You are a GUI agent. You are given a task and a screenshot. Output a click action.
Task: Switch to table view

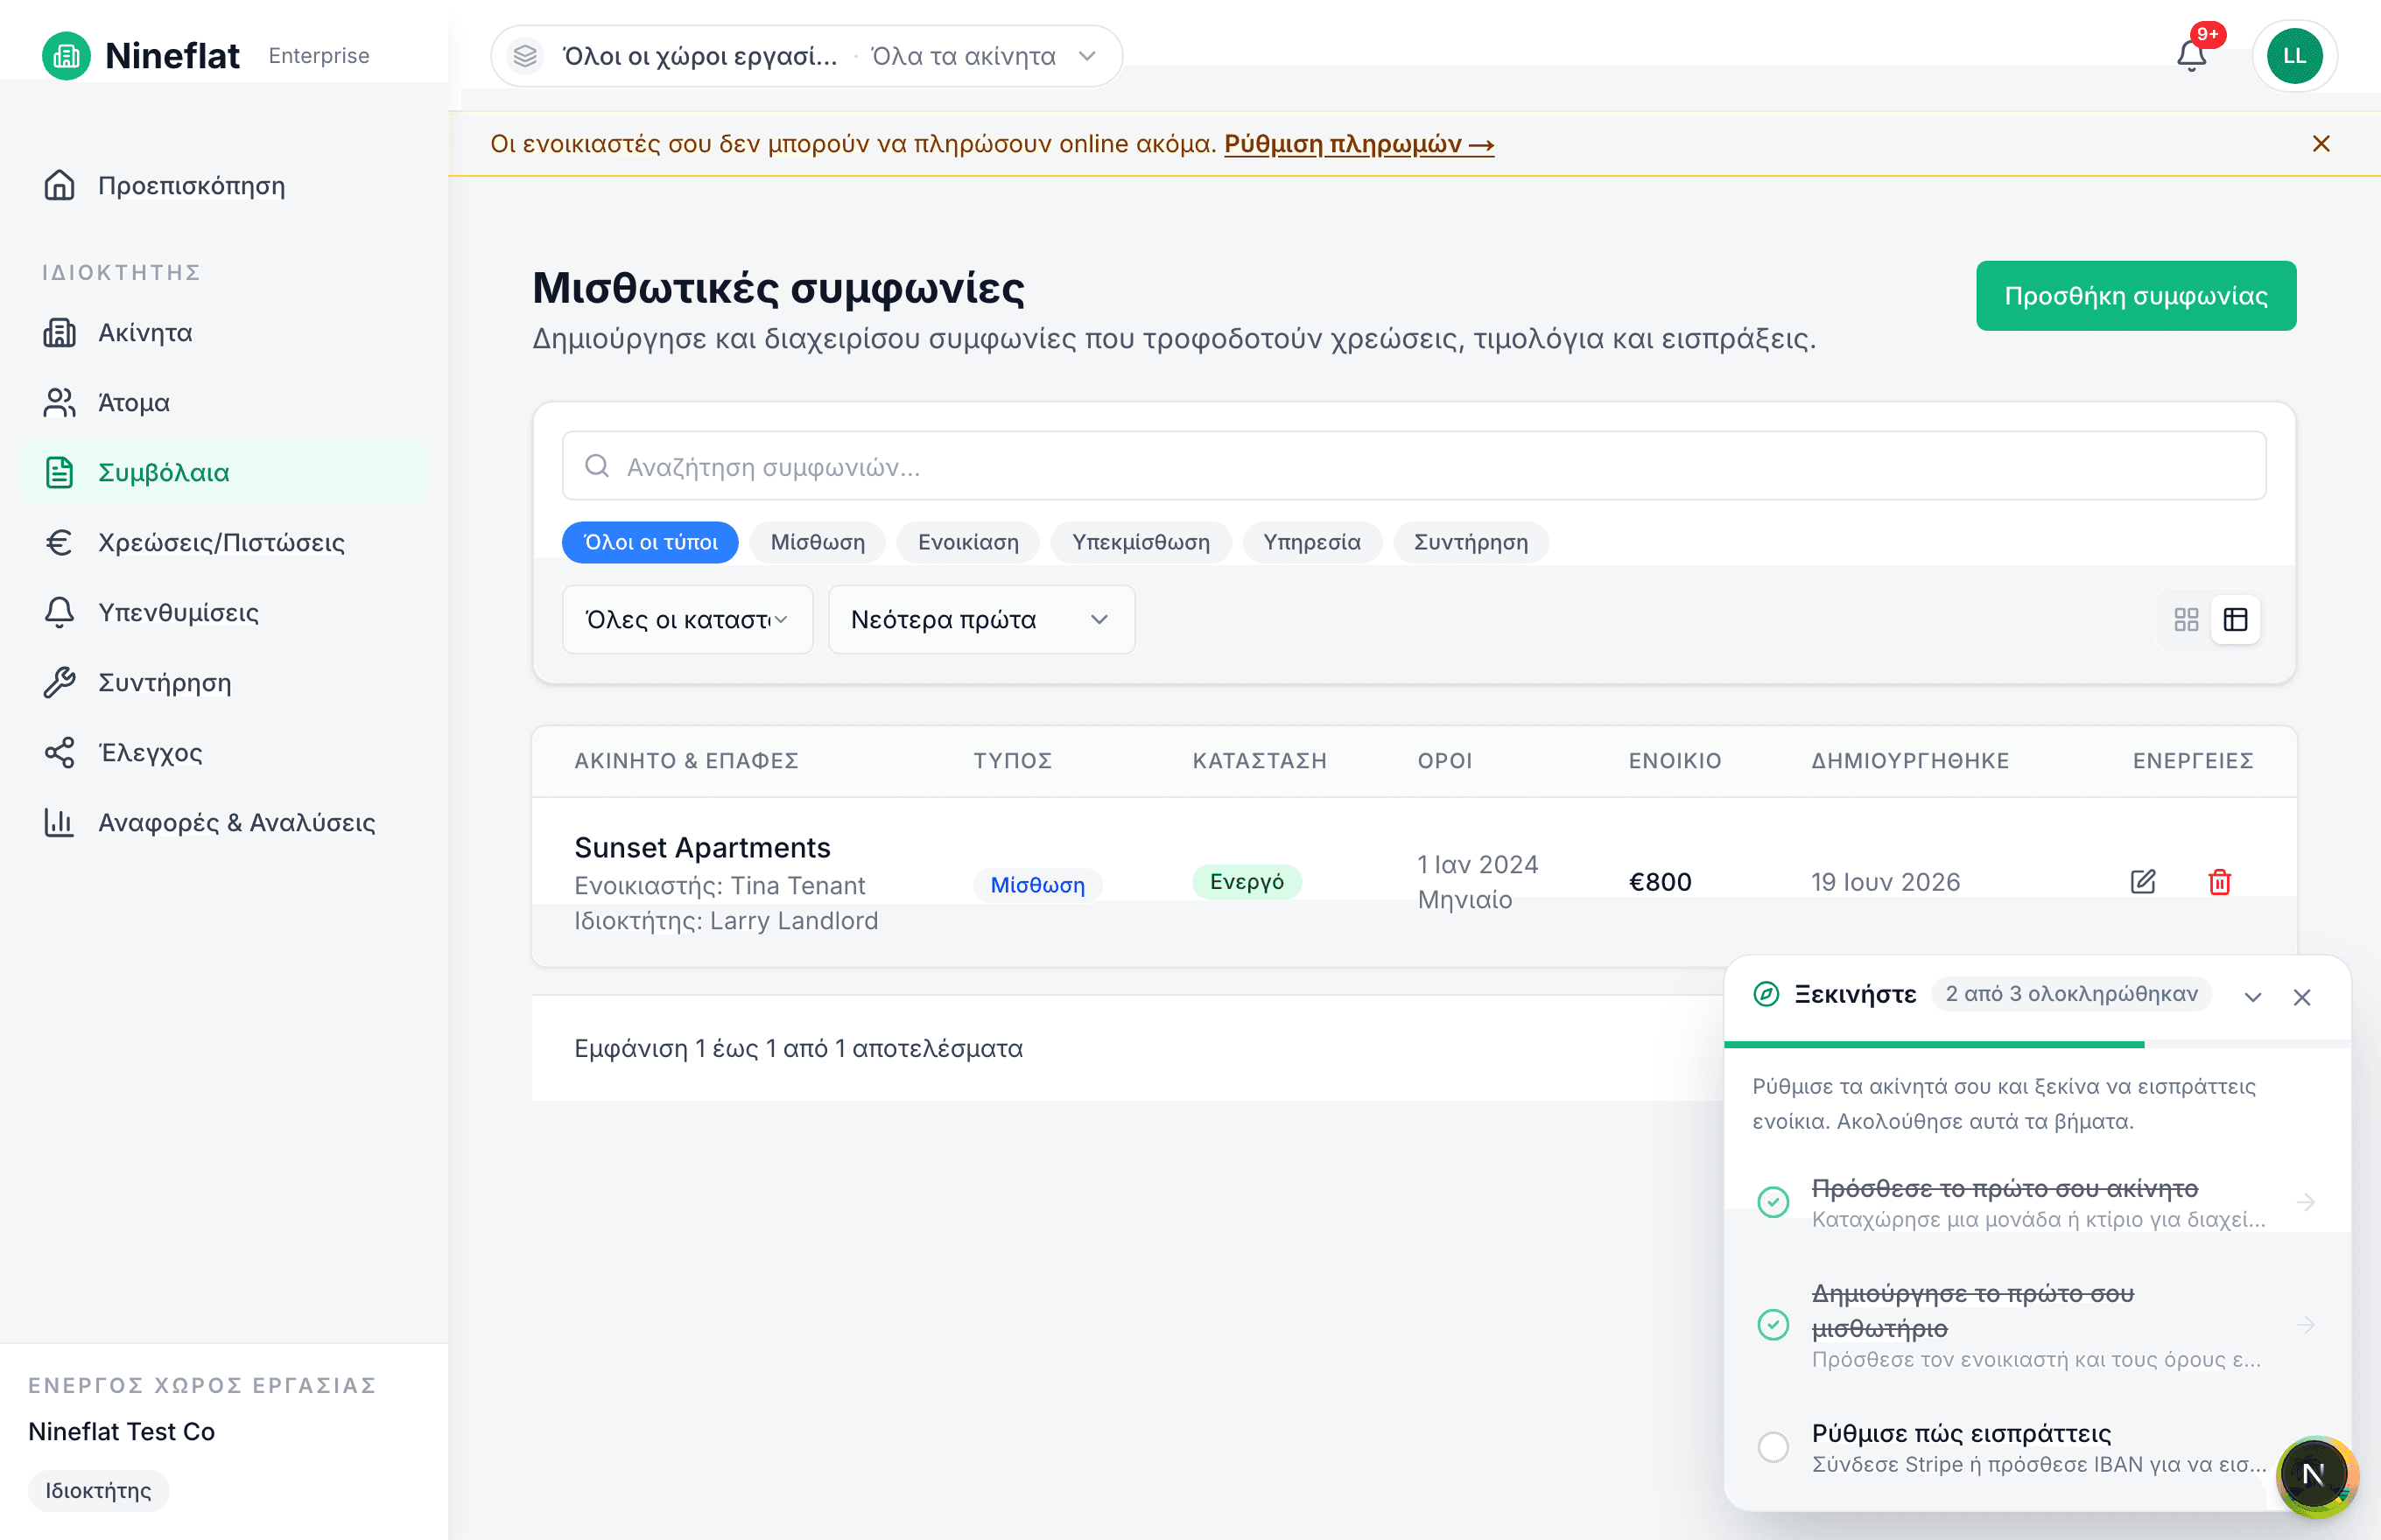click(2235, 620)
